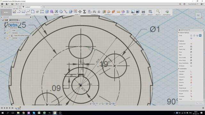This screenshot has width=205, height=115.
Task: Open the SKETCH dropdown menu
Action: pyautogui.click(x=28, y=15)
